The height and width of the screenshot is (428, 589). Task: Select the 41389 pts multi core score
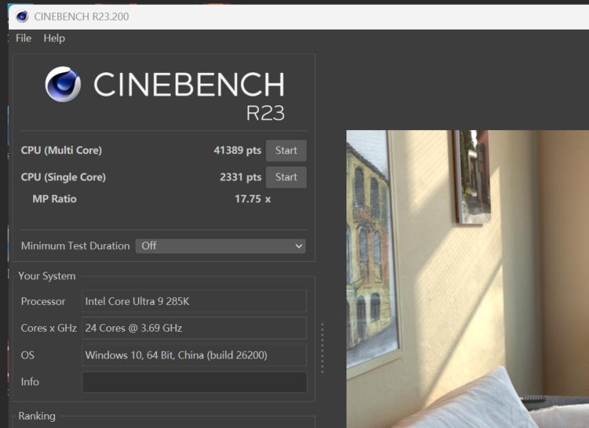[237, 151]
